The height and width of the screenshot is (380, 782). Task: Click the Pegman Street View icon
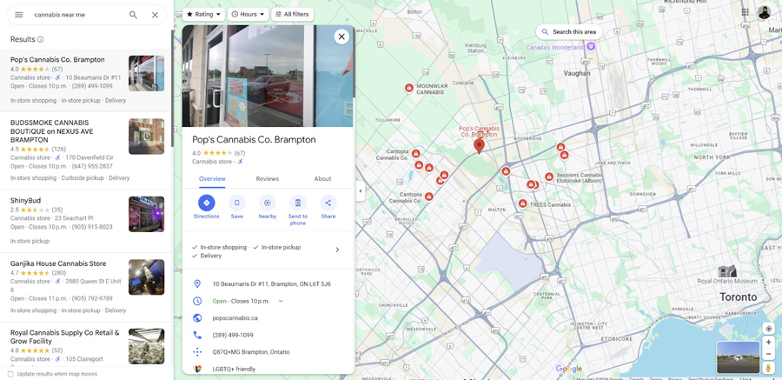(x=769, y=368)
